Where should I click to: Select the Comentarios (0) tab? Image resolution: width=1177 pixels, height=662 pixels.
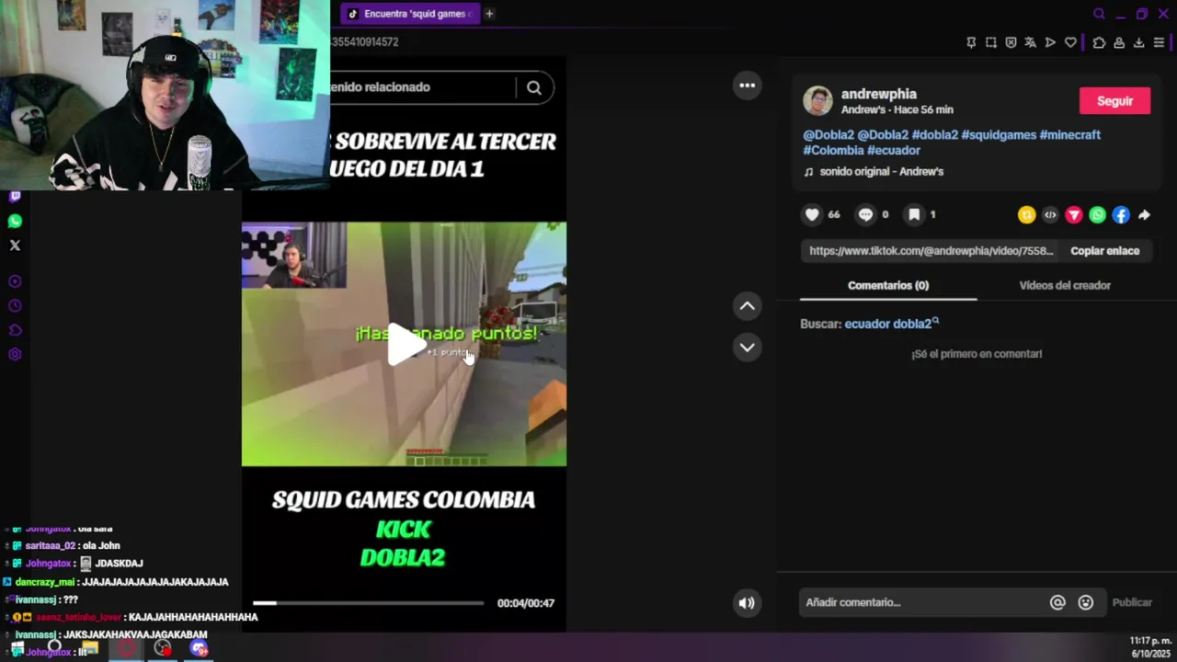point(888,286)
